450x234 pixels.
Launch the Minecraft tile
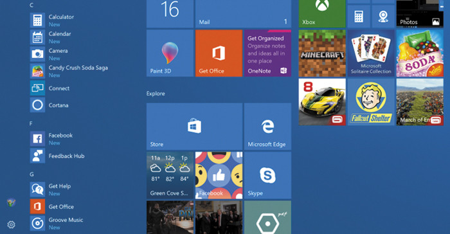[322, 53]
